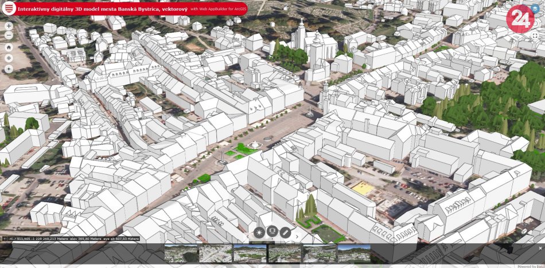
Task: Show next widgets with right chevron
Action: pos(297,235)
